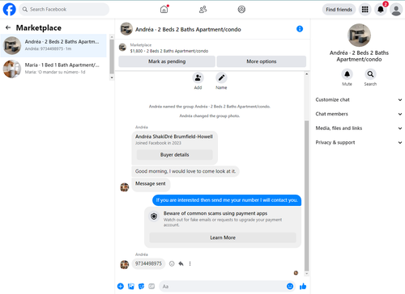Send a thumbs-up like
Image resolution: width=405 pixels, height=294 pixels.
[x=303, y=287]
